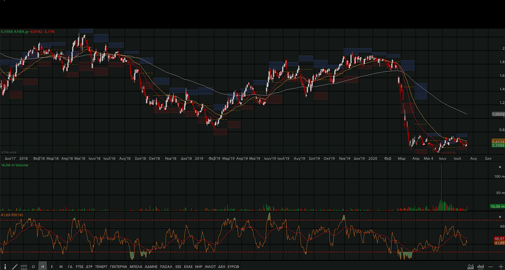505x270 pixels.
Task: Load the ΤΕΝΕΡΓ symbol chart
Action: tap(101, 266)
